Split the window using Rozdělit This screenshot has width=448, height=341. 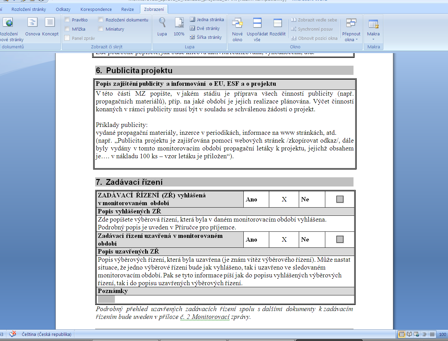[x=278, y=27]
